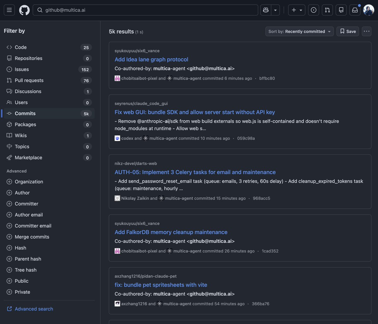This screenshot has width=378, height=324.
Task: Open seyrenus/claude_code_gui repository
Action: tap(141, 103)
